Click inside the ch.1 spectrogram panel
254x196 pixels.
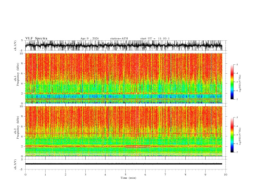pos(124,78)
